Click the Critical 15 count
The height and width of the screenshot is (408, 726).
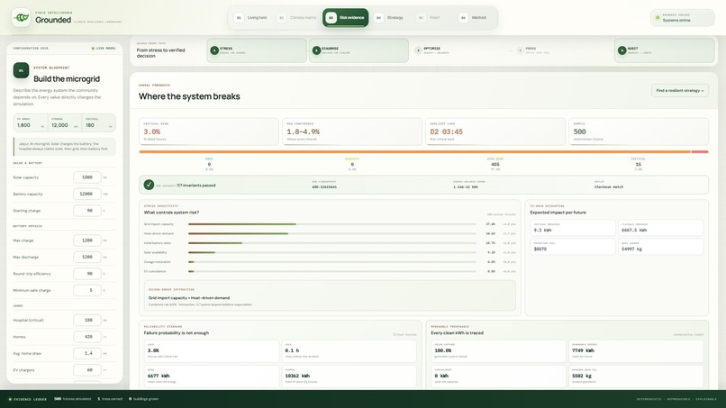638,164
